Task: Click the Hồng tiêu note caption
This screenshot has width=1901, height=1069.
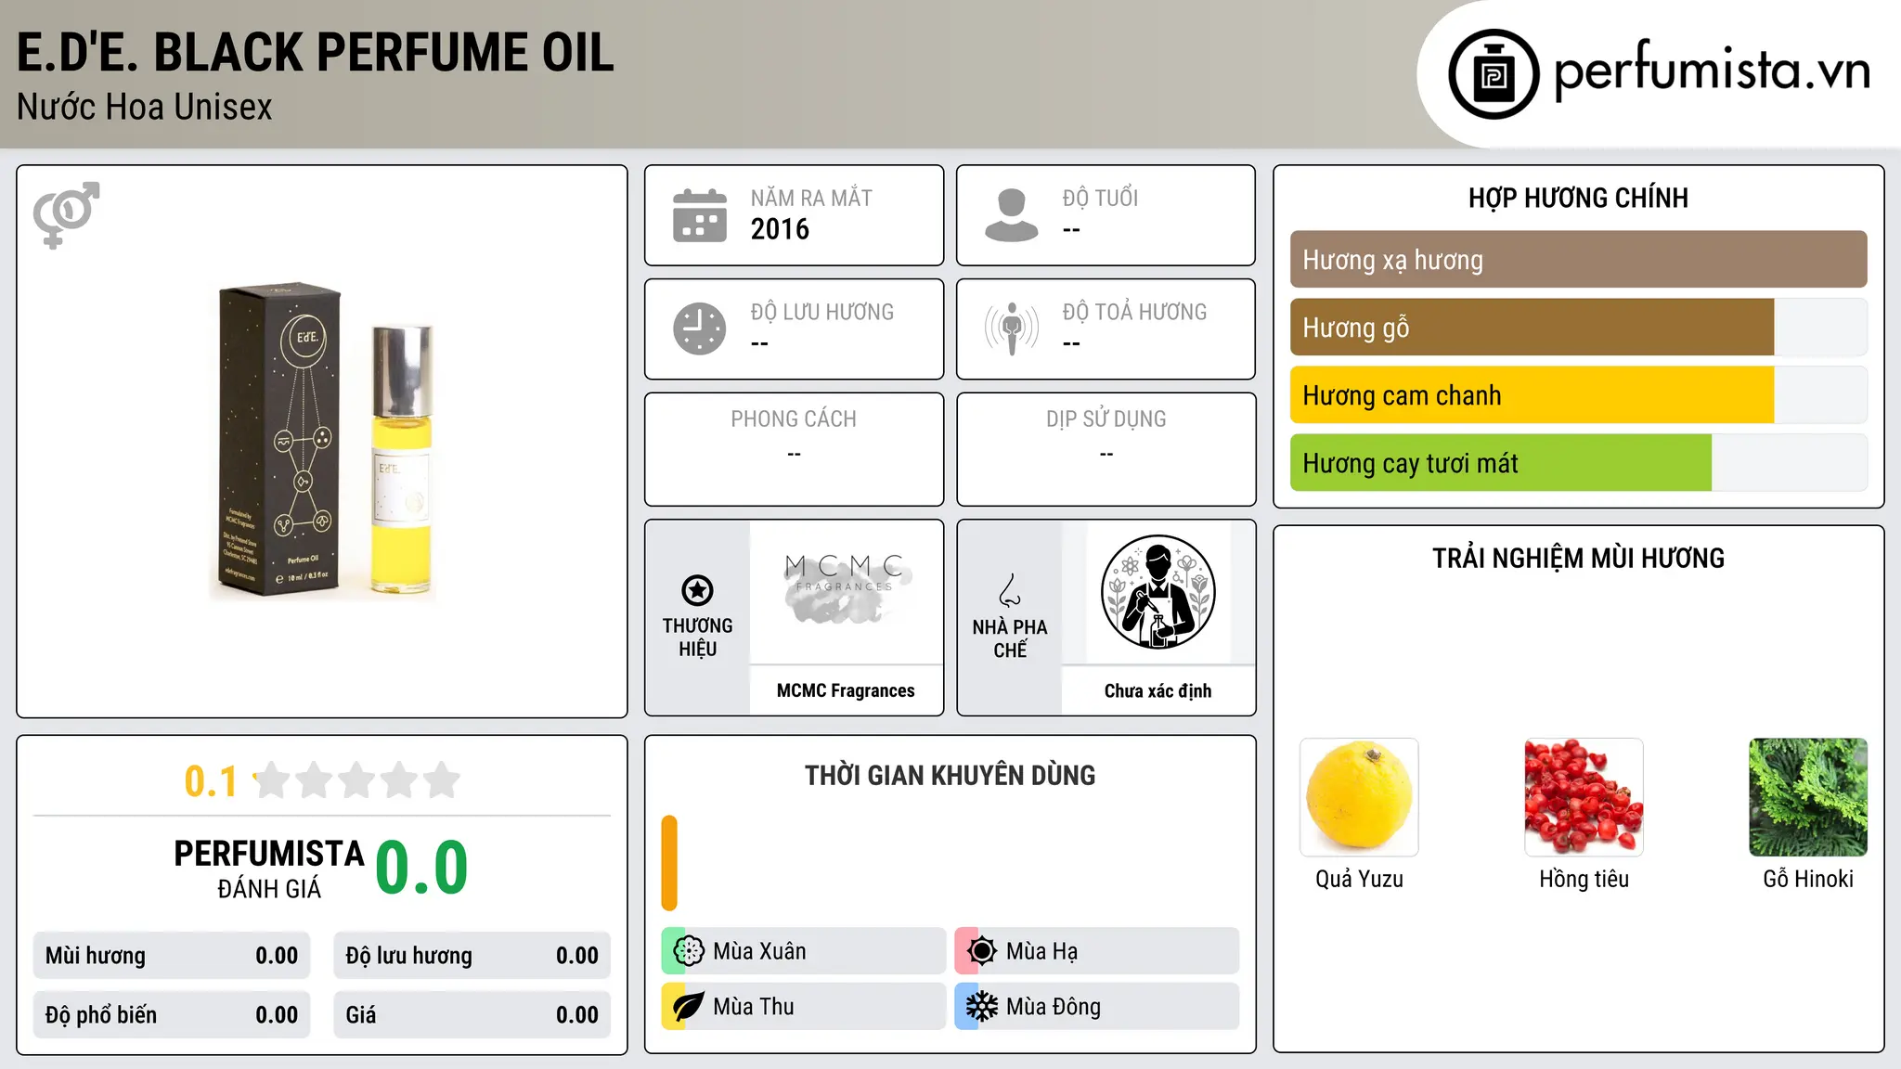Action: [1584, 879]
